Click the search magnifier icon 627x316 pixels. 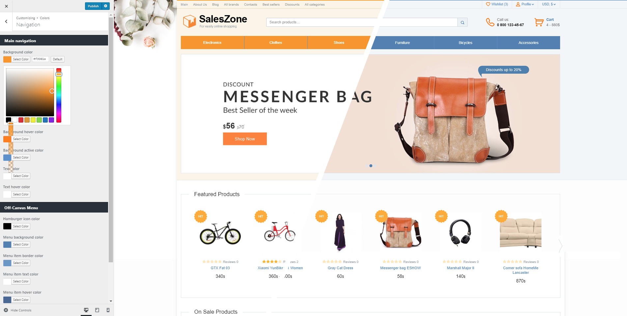(x=463, y=22)
